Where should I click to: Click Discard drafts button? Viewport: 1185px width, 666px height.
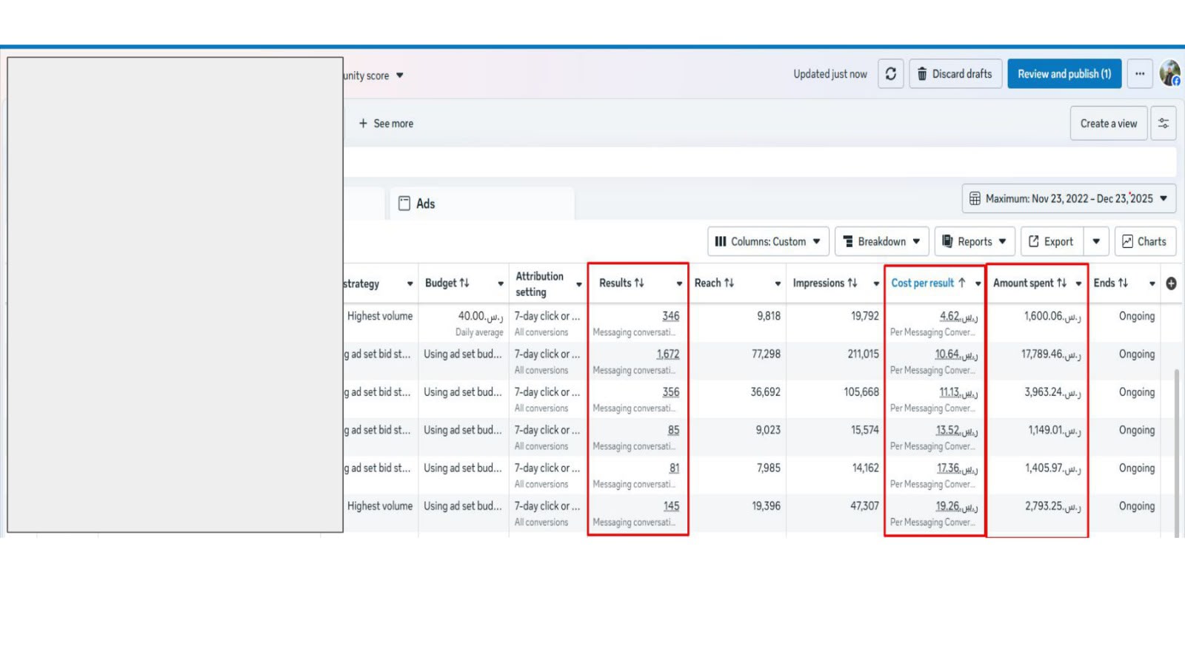pyautogui.click(x=955, y=74)
